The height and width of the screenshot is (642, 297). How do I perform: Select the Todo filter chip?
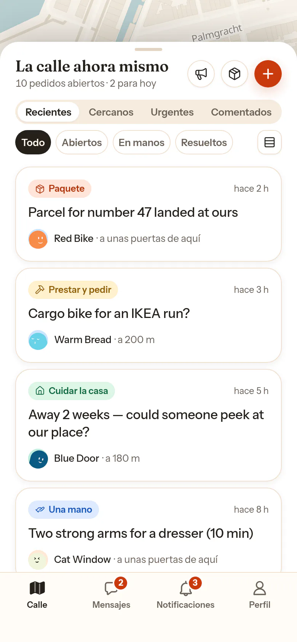click(x=33, y=142)
